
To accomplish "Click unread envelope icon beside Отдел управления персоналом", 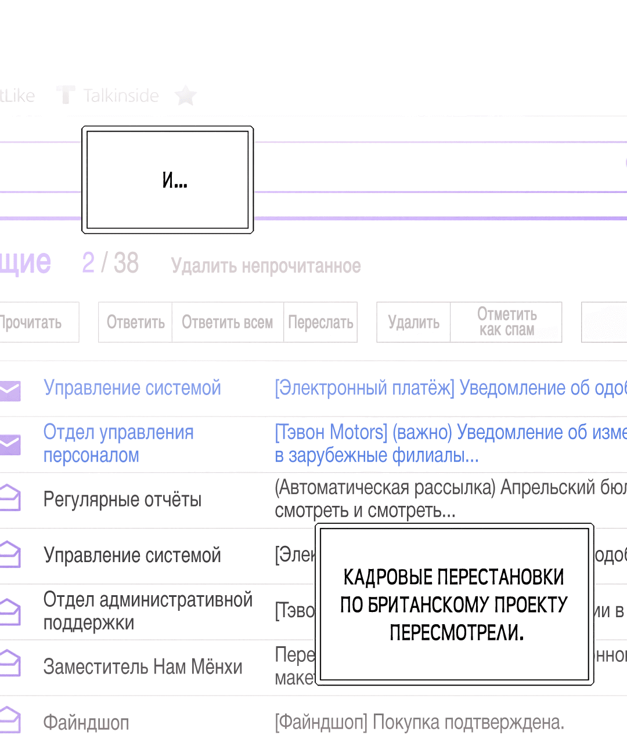I will [10, 444].
